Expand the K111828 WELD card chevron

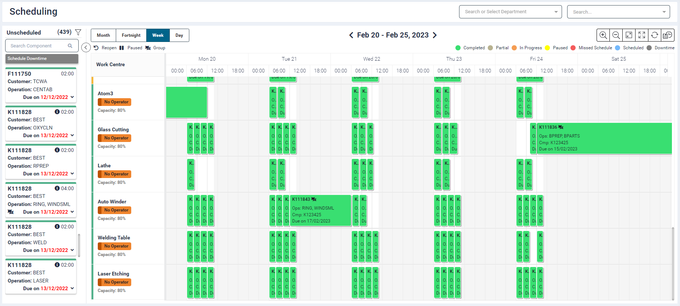72,250
